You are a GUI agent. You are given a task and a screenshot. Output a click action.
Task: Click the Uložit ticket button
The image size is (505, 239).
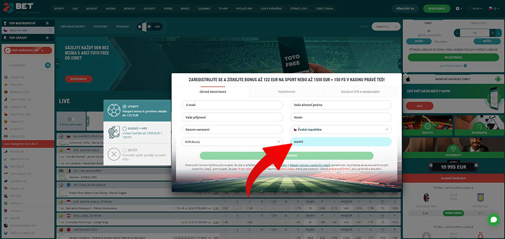(419, 41)
